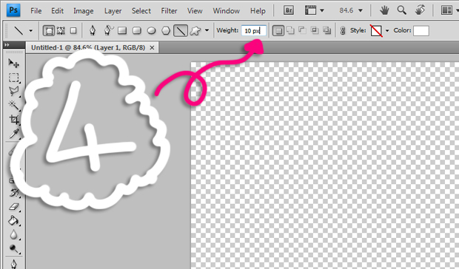Select the History Brush tool
Image resolution: width=459 pixels, height=269 pixels.
coord(14,193)
